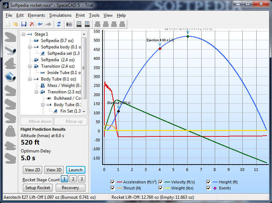Click the View 3D button
The image size is (272, 203).
click(54, 170)
